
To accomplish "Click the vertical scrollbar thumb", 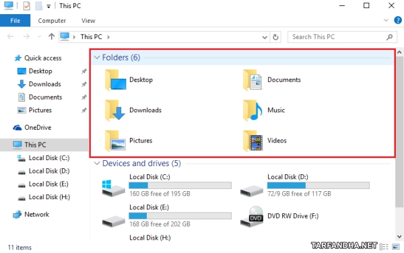I will (399, 131).
